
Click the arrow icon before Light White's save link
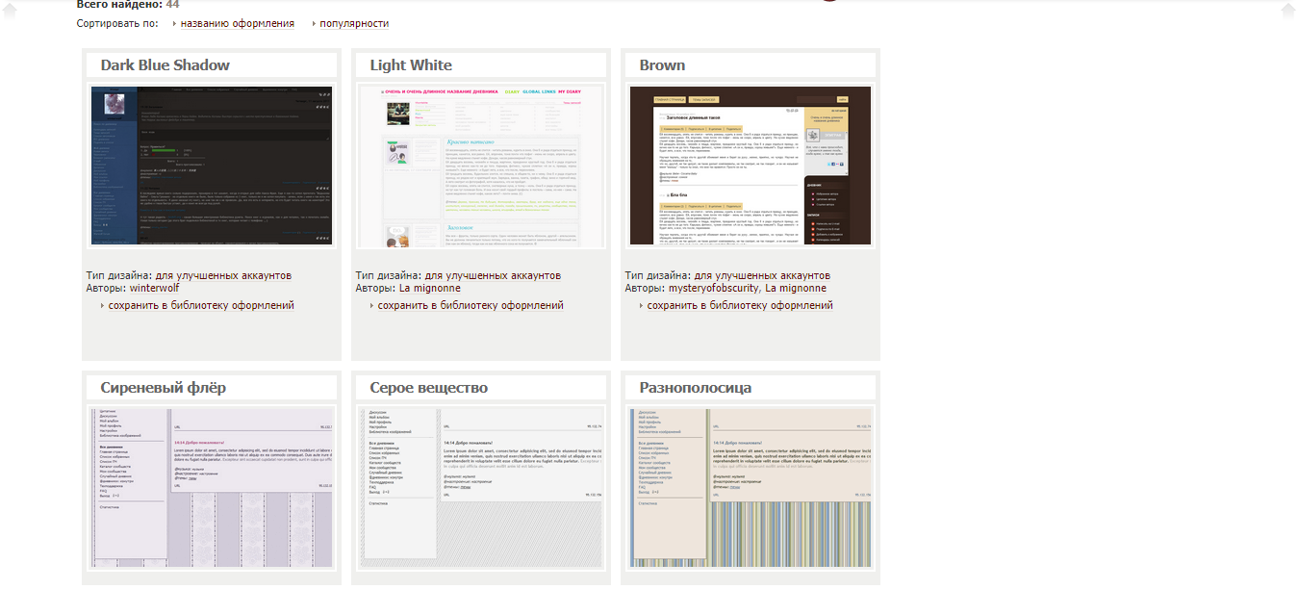[x=370, y=304]
